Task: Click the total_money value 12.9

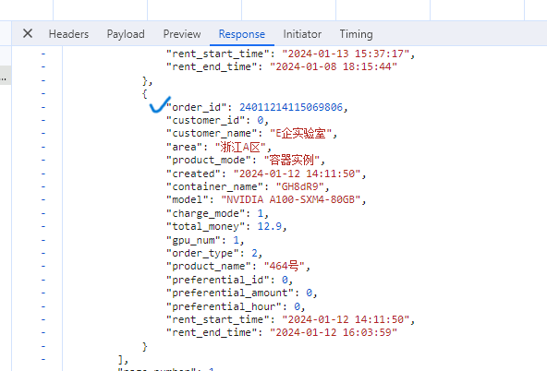Action: 269,227
